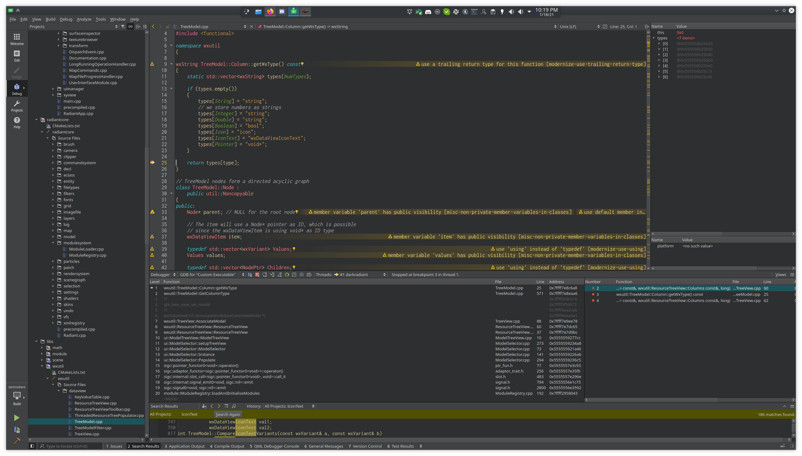Stop the debugger with the red stop icon
The image size is (802, 456).
257,275
